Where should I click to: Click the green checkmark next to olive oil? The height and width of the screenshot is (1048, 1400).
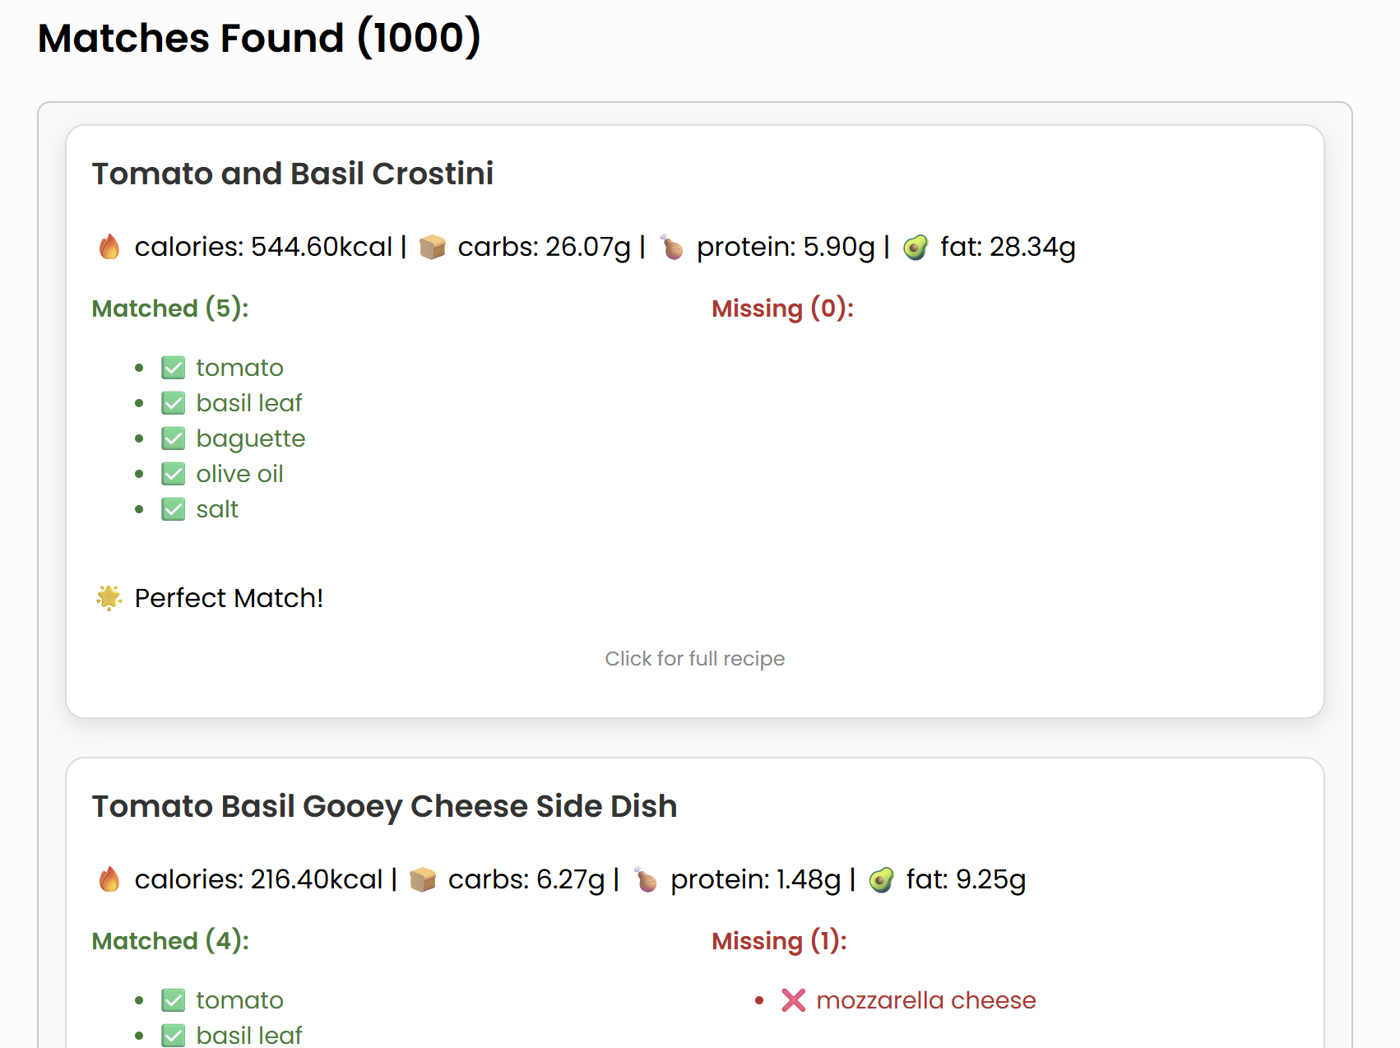174,474
